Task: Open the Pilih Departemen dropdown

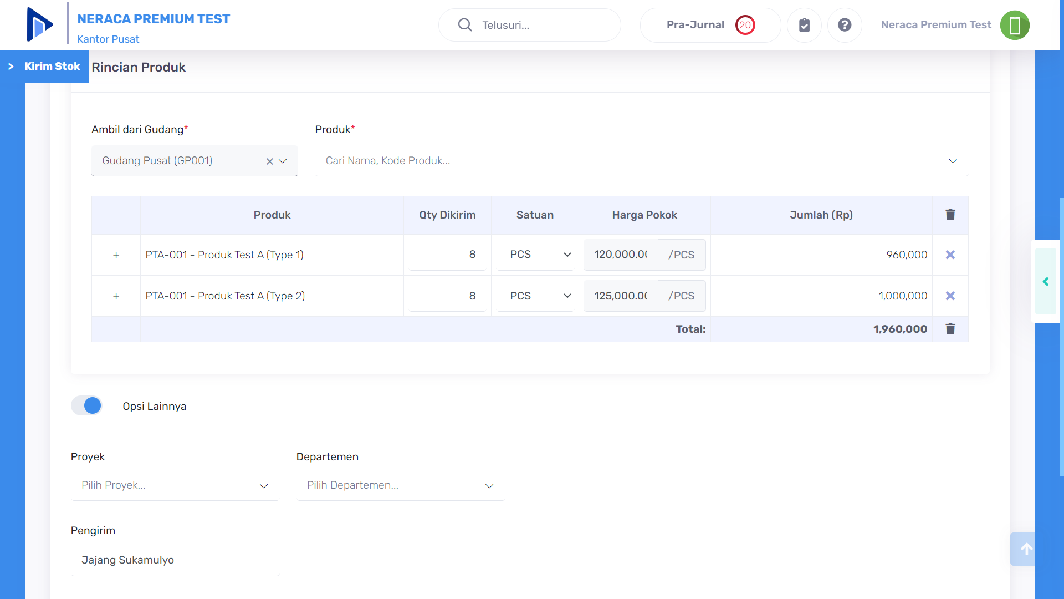Action: point(400,485)
